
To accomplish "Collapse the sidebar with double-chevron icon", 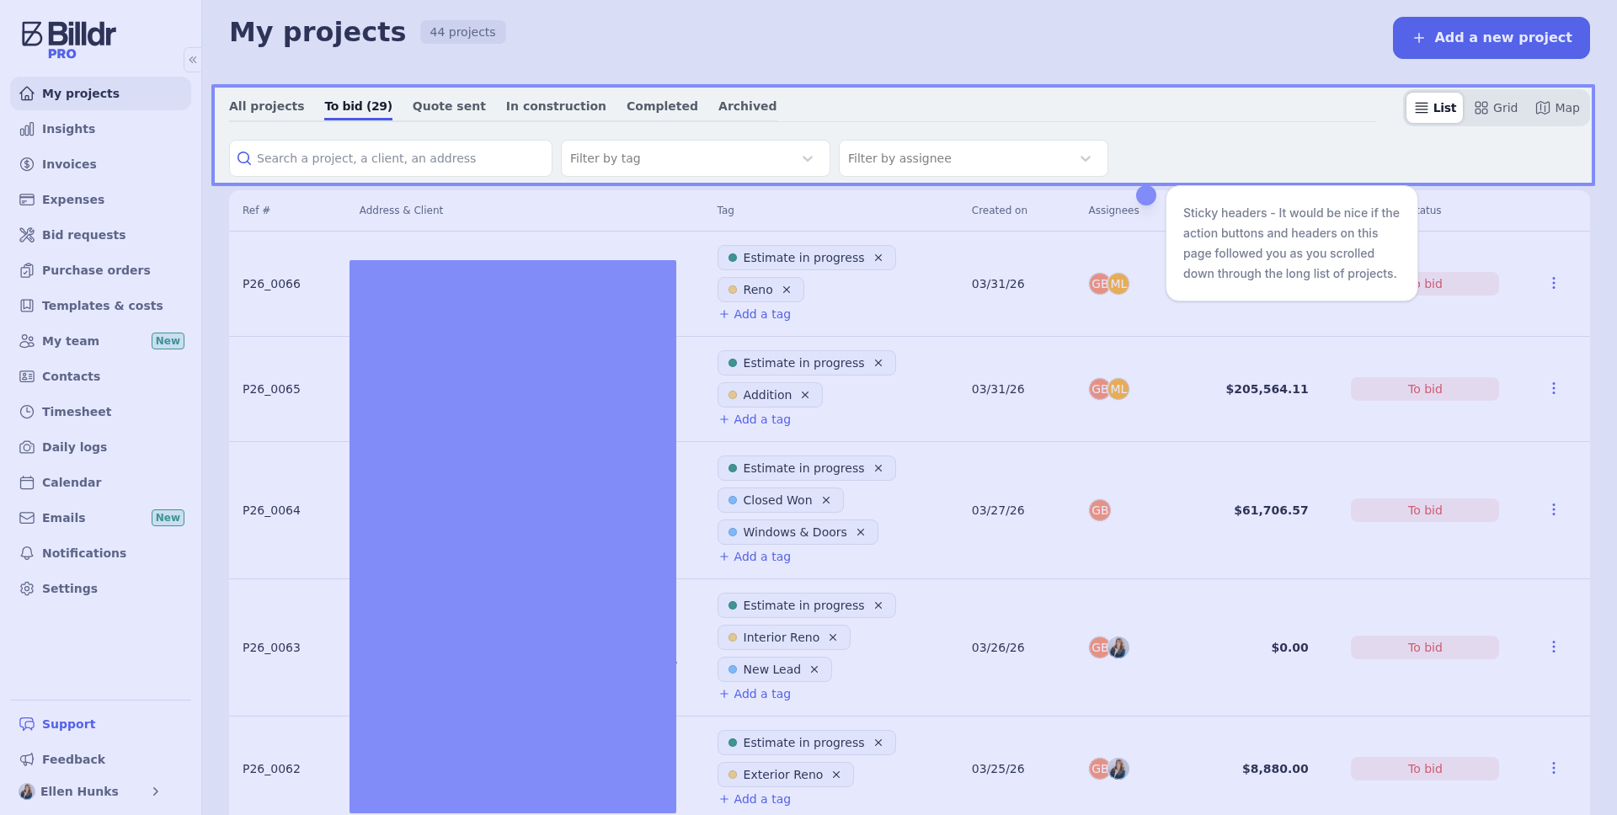I will [x=193, y=60].
